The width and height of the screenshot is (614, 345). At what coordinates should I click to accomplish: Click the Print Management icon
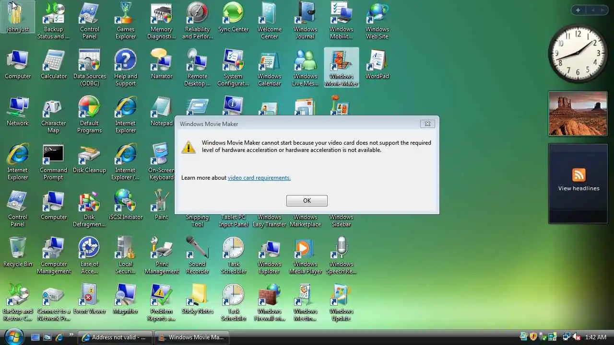[162, 255]
